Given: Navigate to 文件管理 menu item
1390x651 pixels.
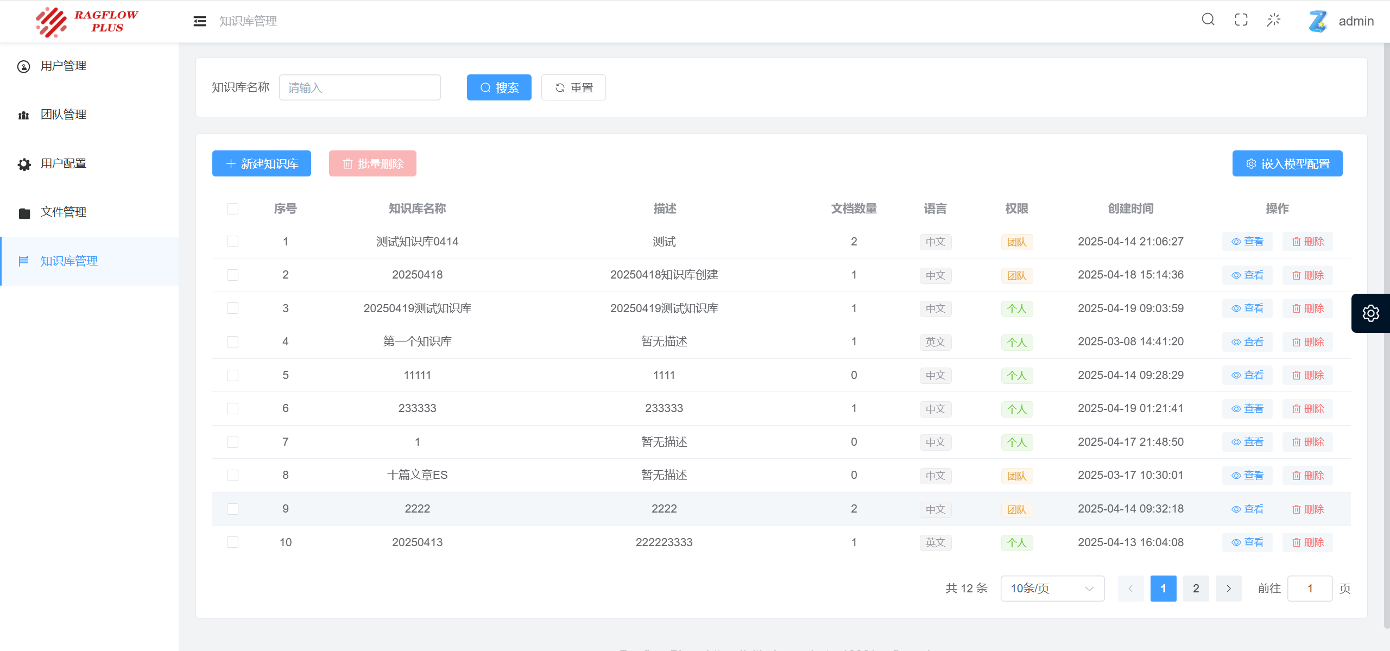Looking at the screenshot, I should pos(64,212).
